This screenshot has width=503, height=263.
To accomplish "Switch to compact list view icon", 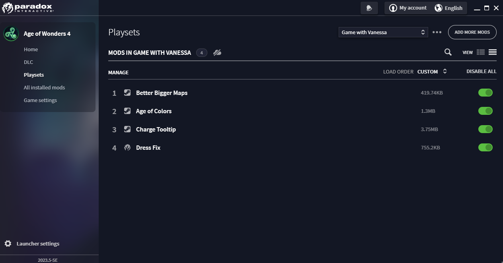I will pos(492,52).
